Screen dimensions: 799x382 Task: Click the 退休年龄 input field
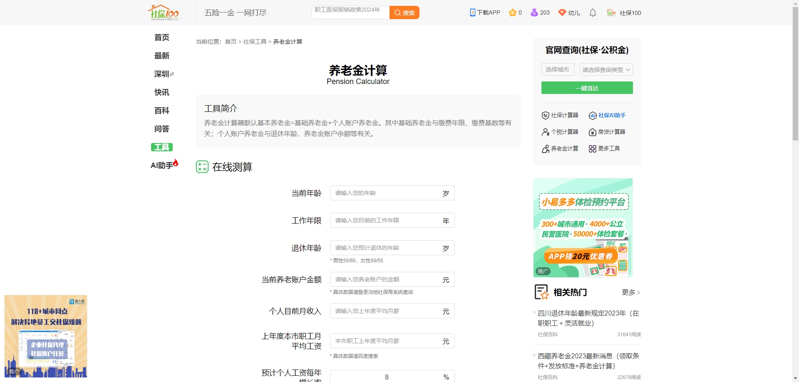point(392,248)
